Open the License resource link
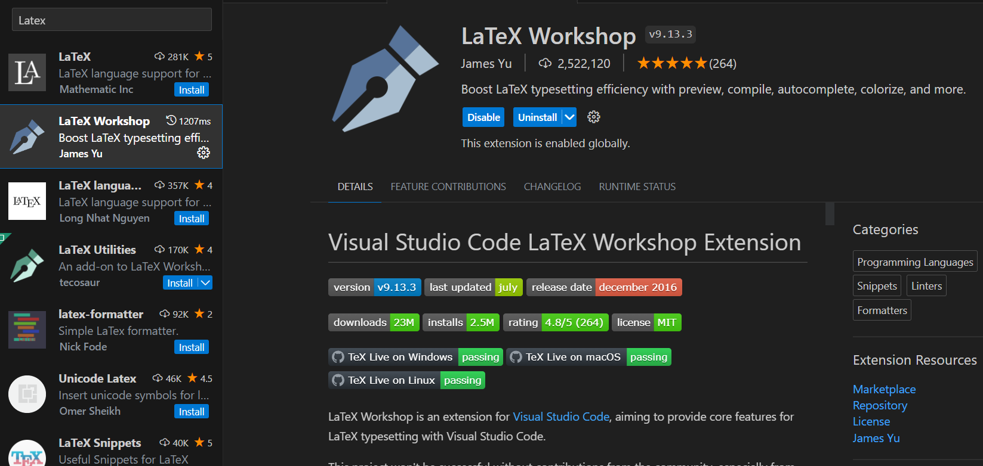This screenshot has height=466, width=983. coord(871,421)
